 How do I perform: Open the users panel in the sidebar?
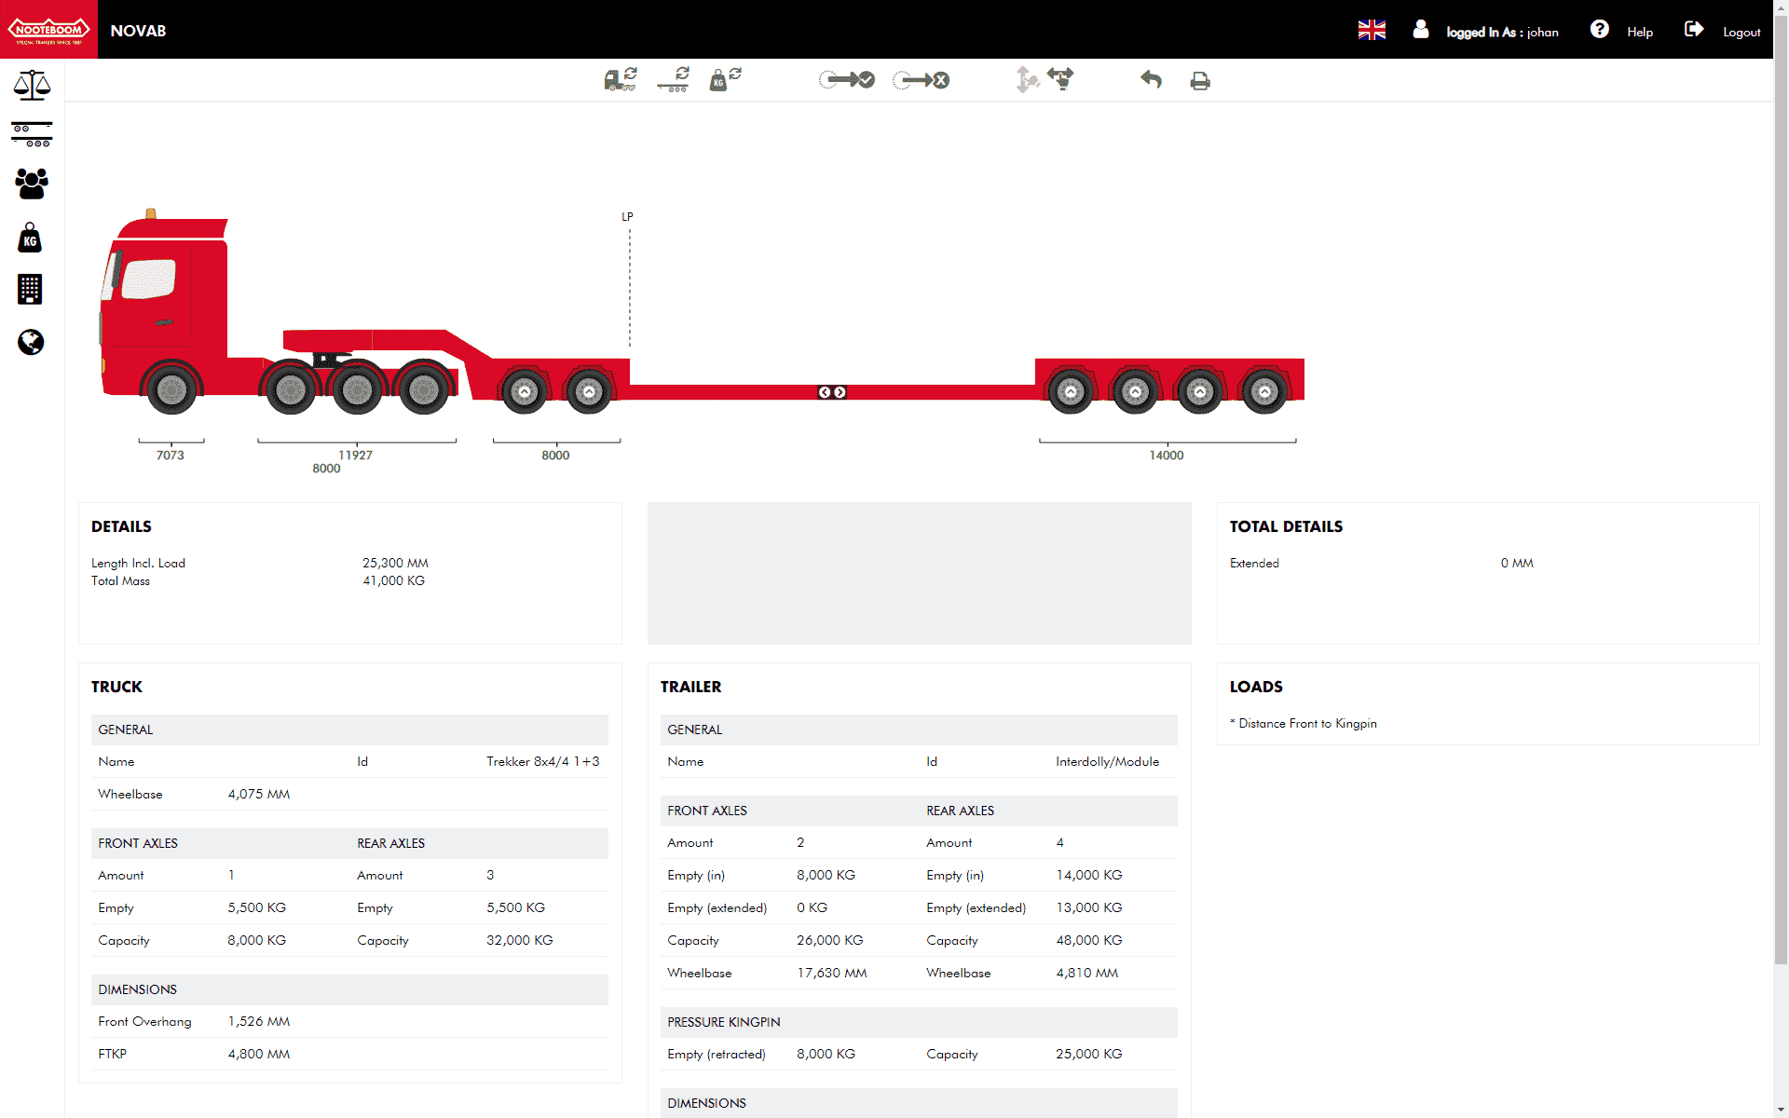pyautogui.click(x=32, y=184)
